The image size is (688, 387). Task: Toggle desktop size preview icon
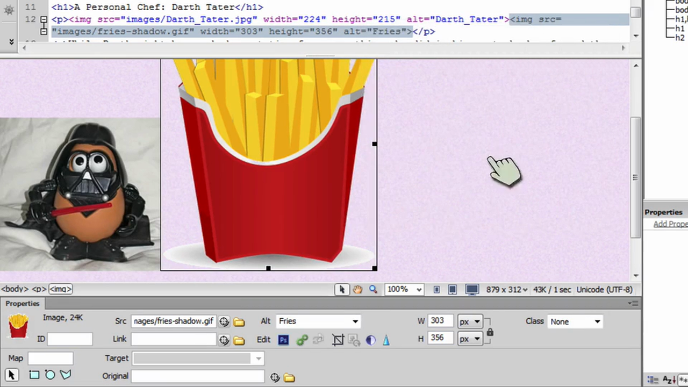(x=471, y=289)
